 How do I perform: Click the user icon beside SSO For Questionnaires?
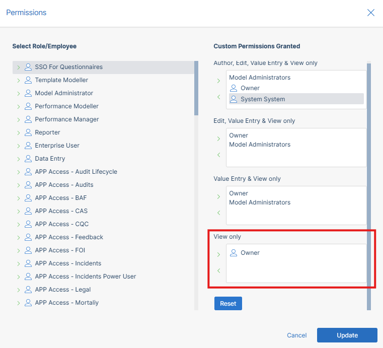28,67
